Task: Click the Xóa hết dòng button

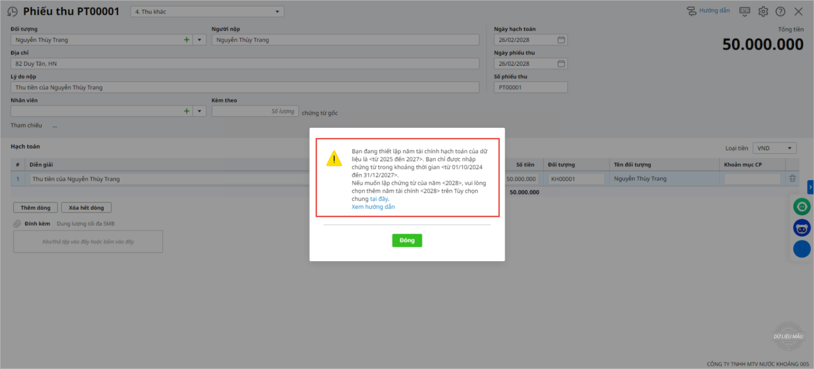Action: 86,208
